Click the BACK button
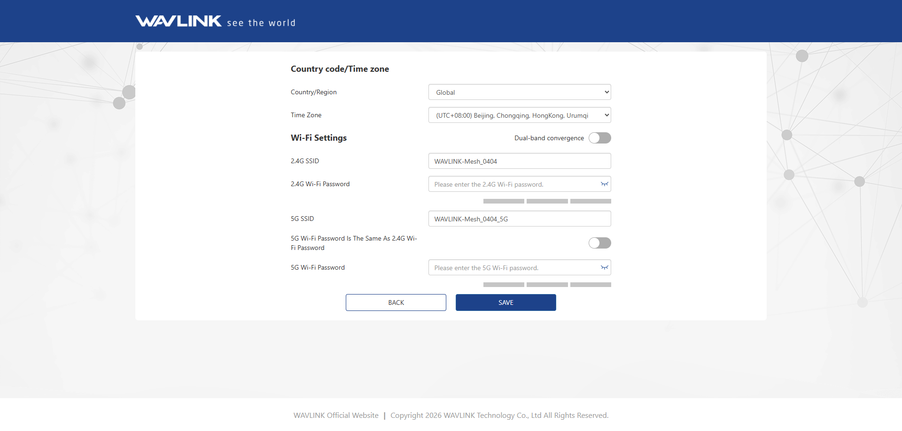Image resolution: width=902 pixels, height=431 pixels. (396, 302)
